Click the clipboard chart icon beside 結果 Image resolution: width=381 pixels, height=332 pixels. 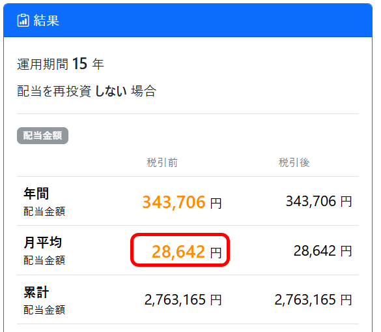coord(23,20)
